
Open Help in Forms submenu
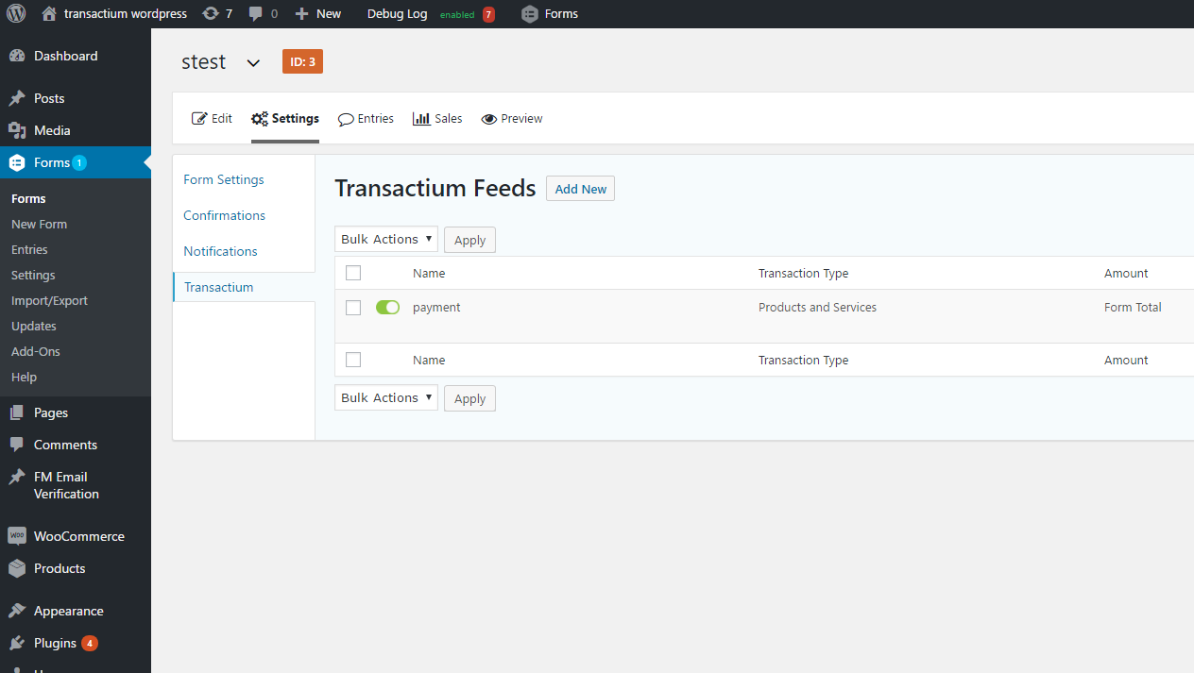(x=25, y=377)
